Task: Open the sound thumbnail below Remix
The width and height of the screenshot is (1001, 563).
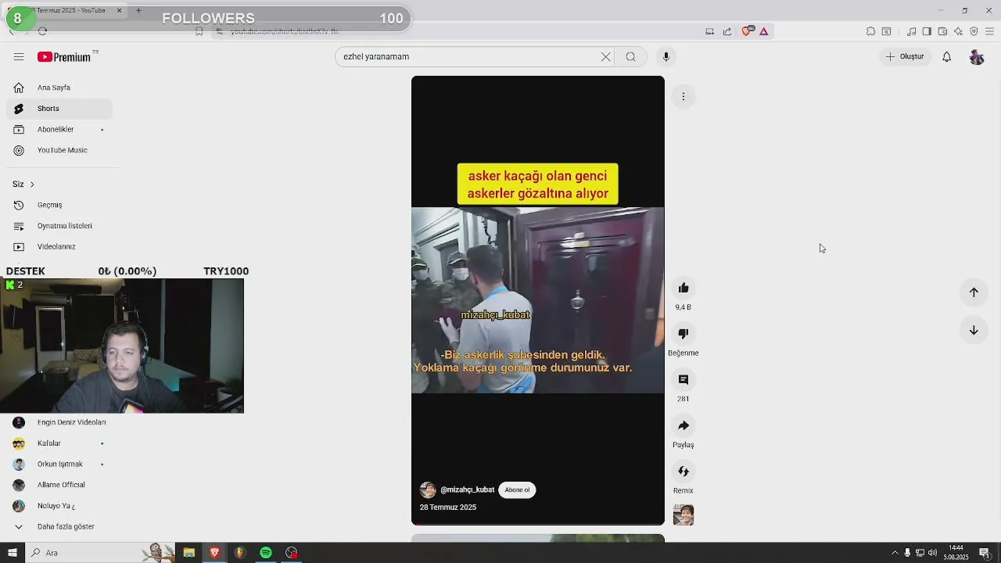Action: point(683,515)
